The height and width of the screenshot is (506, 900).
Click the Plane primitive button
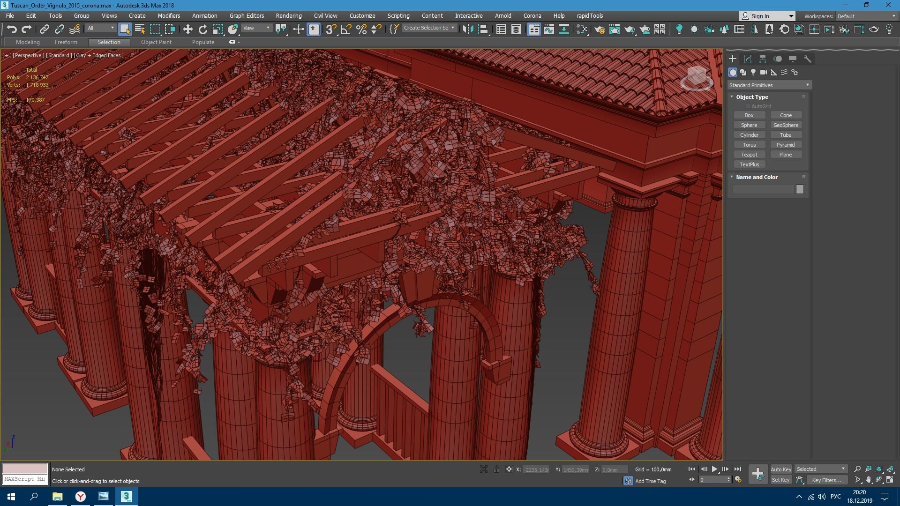786,155
